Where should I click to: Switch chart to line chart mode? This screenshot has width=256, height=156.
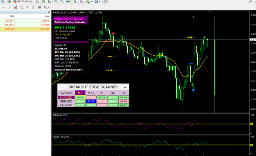pyautogui.click(x=49, y=2)
